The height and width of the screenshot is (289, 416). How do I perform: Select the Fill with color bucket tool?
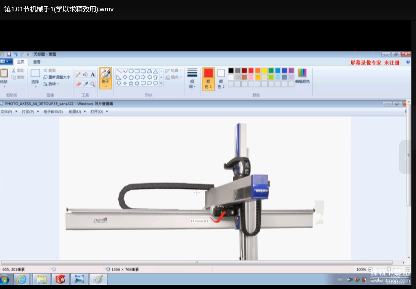click(85, 74)
